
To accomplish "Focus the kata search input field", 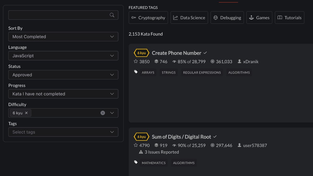I will tap(59, 15).
